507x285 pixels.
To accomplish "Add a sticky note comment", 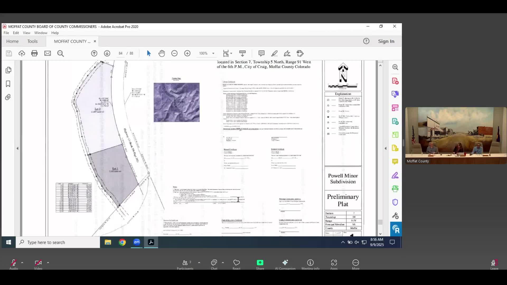I will pos(261,53).
